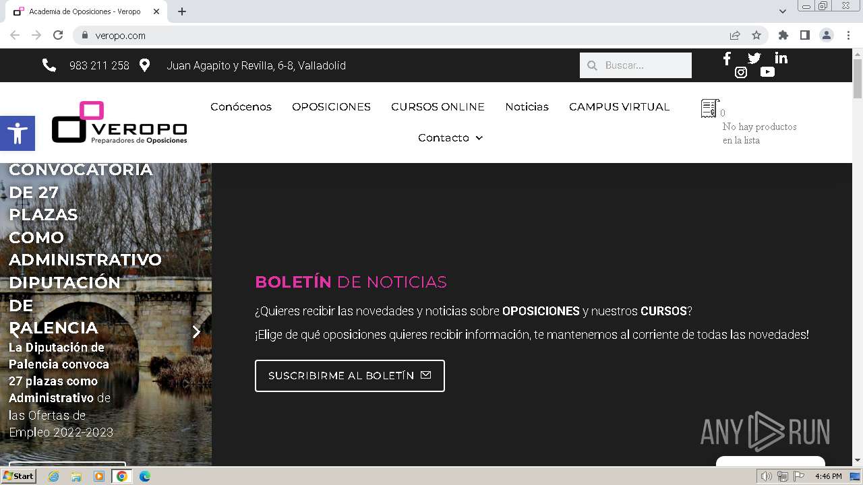Open CURSOS ONLINE menu item

tap(438, 106)
